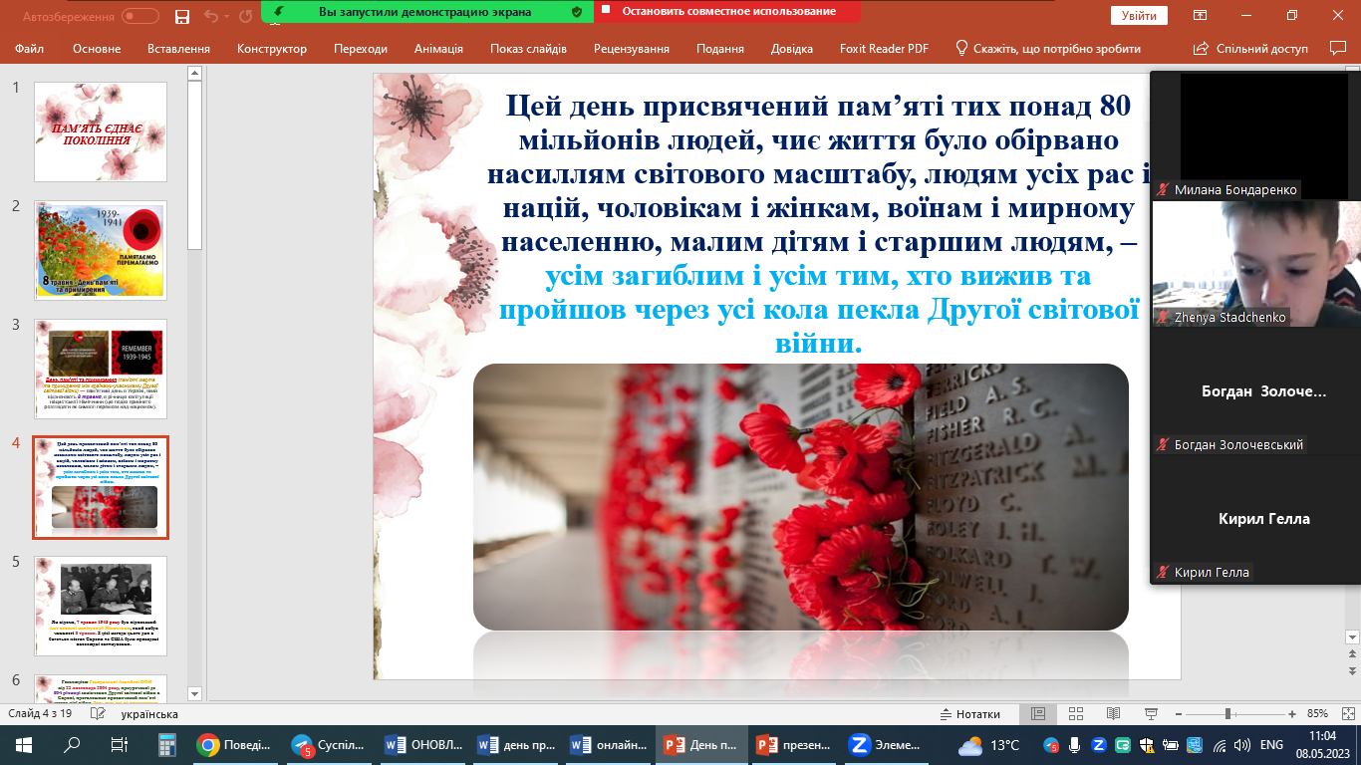The height and width of the screenshot is (765, 1361).
Task: Open the Анімація tab
Action: (438, 49)
